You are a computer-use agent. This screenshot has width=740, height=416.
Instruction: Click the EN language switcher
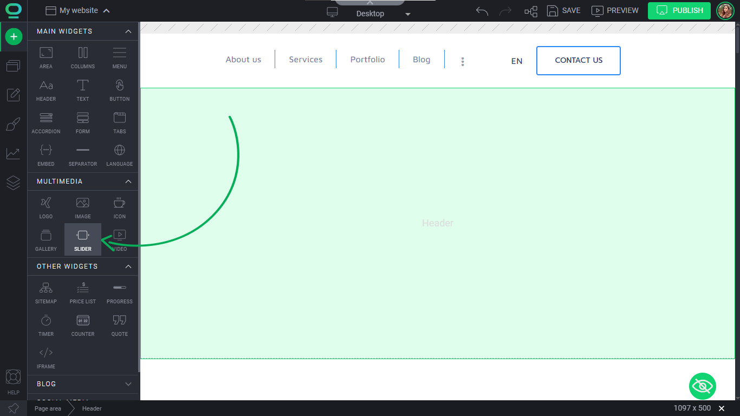(x=517, y=61)
